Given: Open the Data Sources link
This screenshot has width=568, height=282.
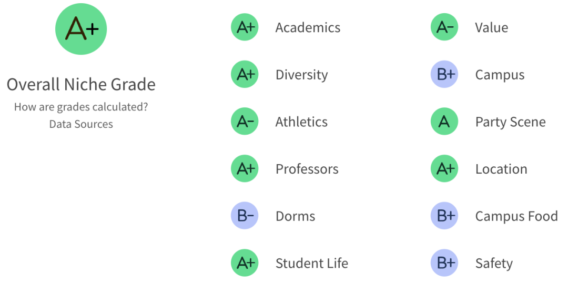Looking at the screenshot, I should pos(81,124).
